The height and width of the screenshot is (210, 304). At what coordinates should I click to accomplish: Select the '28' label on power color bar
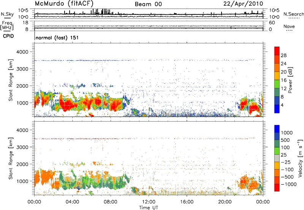tap(283, 55)
